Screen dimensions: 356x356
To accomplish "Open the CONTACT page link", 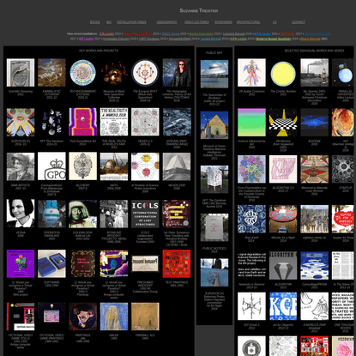I will tap(299, 22).
